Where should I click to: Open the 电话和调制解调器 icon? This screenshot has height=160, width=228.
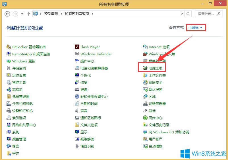(77, 68)
